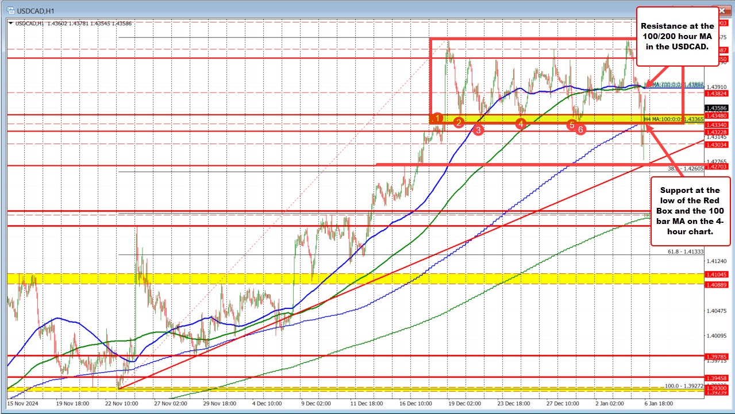The height and width of the screenshot is (414, 735).
Task: Select numbered marker 3 below the support band
Action: coord(478,130)
